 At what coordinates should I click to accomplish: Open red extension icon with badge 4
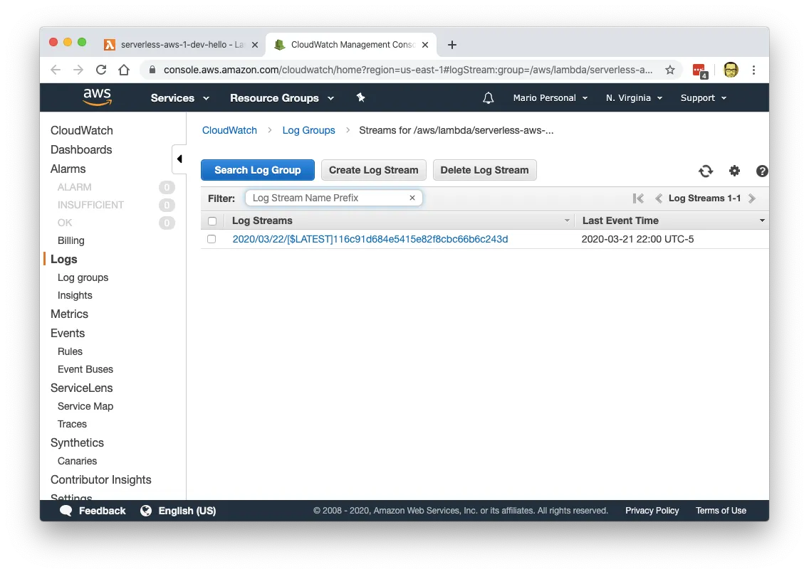699,70
